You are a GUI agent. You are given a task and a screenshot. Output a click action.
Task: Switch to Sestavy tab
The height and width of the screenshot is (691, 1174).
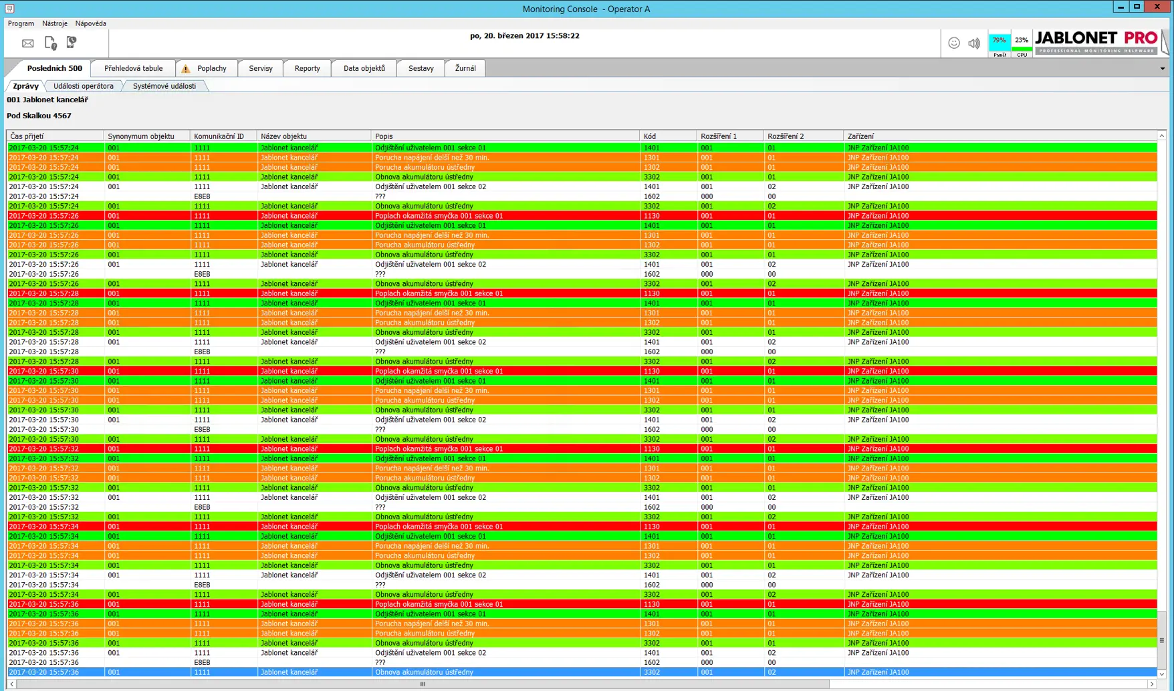(x=421, y=68)
